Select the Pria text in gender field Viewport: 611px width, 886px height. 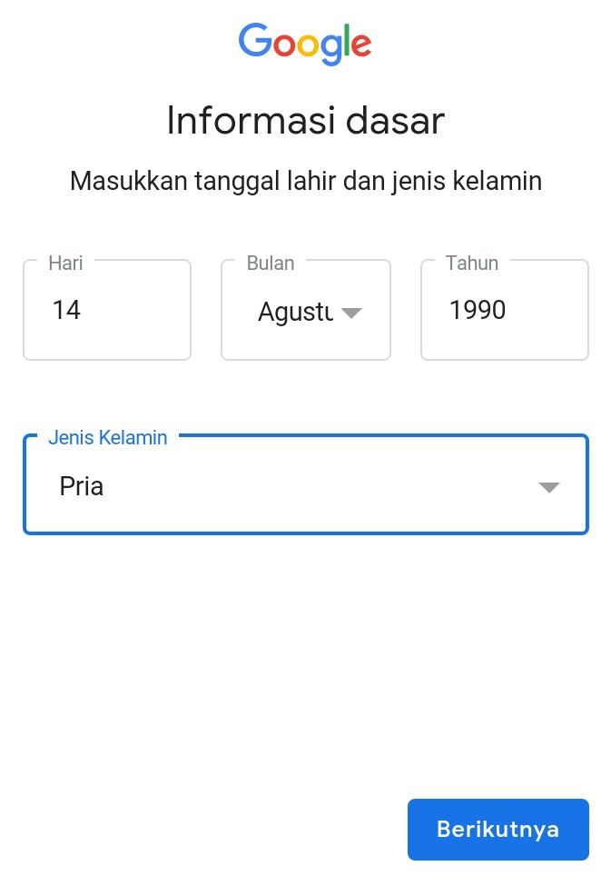point(81,486)
